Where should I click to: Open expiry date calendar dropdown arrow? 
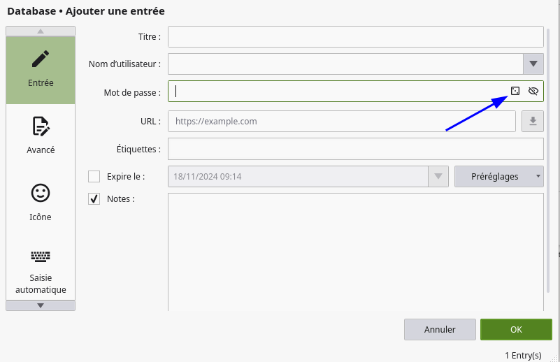[438, 177]
